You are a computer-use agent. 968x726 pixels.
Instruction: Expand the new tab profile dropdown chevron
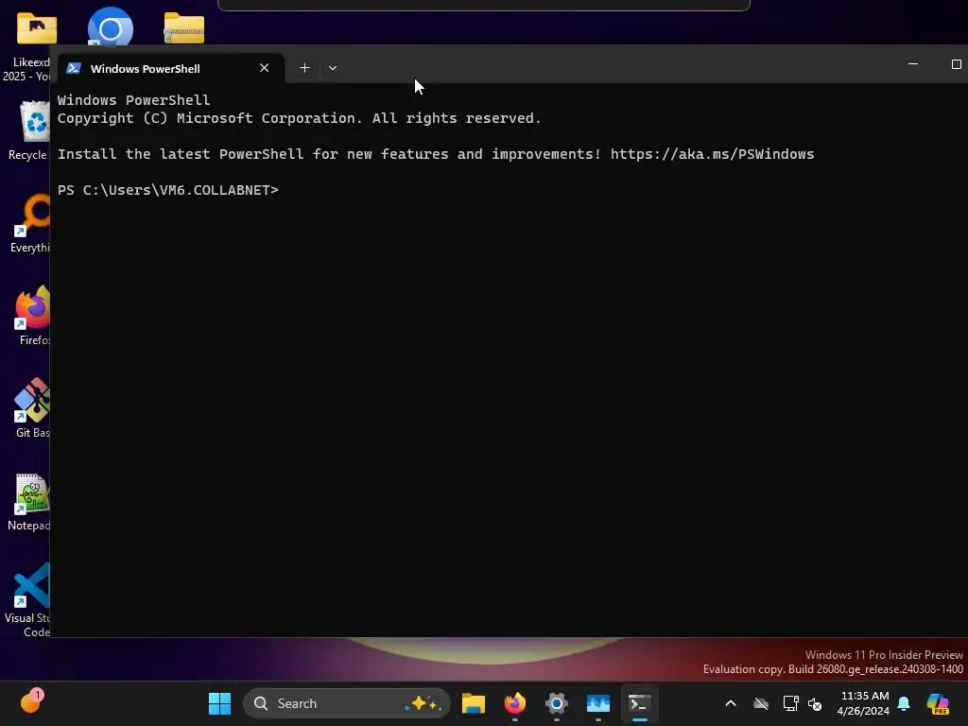coord(332,68)
